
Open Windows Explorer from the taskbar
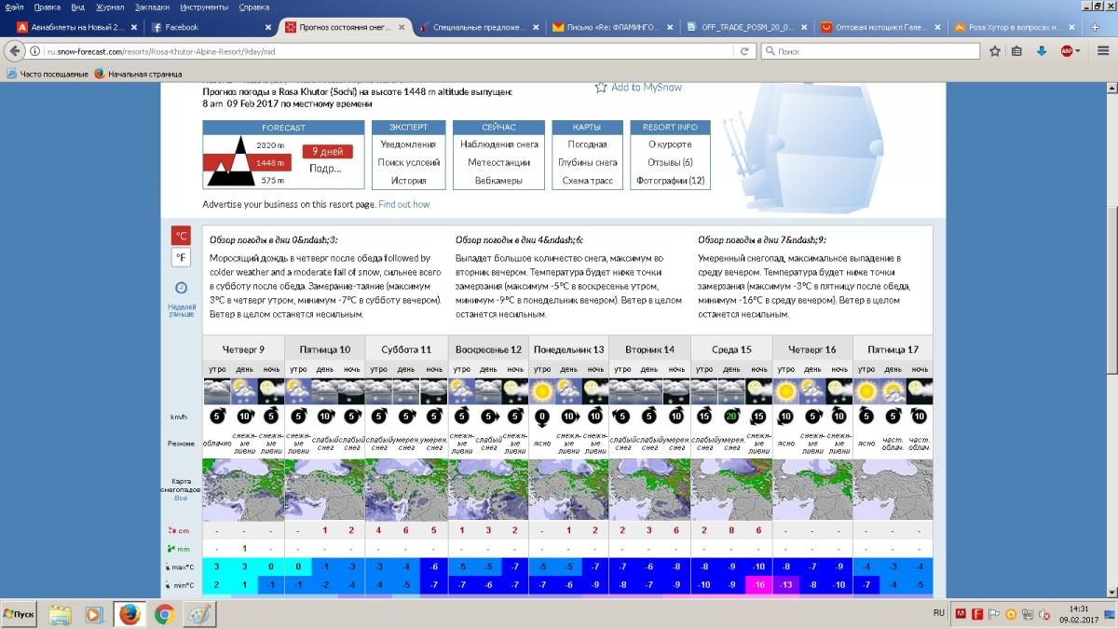coord(61,614)
